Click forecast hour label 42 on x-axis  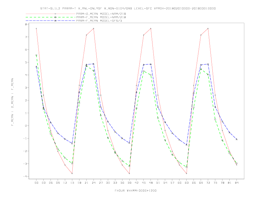[x=136, y=183]
